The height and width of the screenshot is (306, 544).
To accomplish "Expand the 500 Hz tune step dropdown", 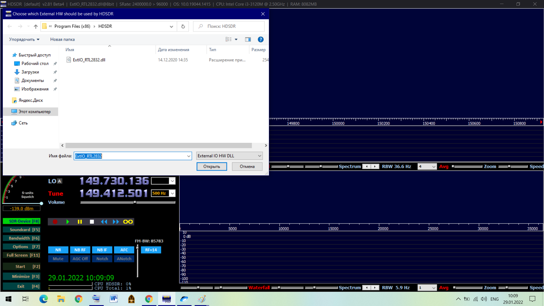I will tap(172, 193).
